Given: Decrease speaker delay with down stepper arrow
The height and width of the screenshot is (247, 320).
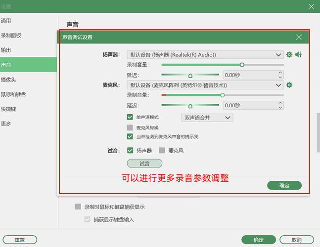Looking at the screenshot, I should pos(280,77).
